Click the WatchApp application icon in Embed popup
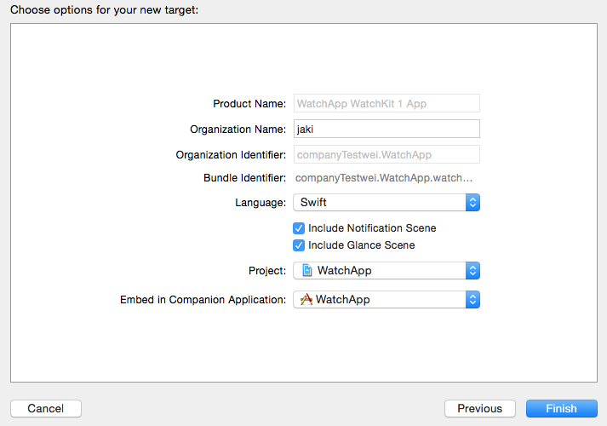This screenshot has height=426, width=607. click(x=306, y=300)
